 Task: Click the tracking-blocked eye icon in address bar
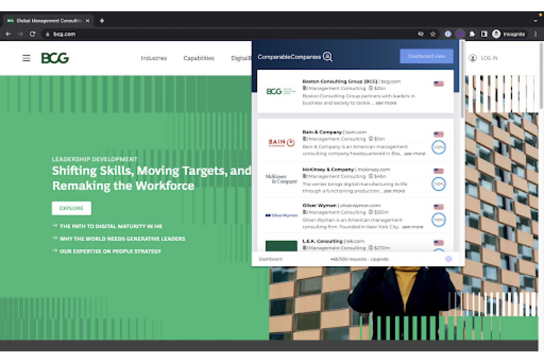pyautogui.click(x=421, y=34)
